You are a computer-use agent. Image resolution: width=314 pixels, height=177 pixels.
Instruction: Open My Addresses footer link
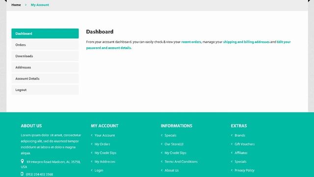coord(105,162)
